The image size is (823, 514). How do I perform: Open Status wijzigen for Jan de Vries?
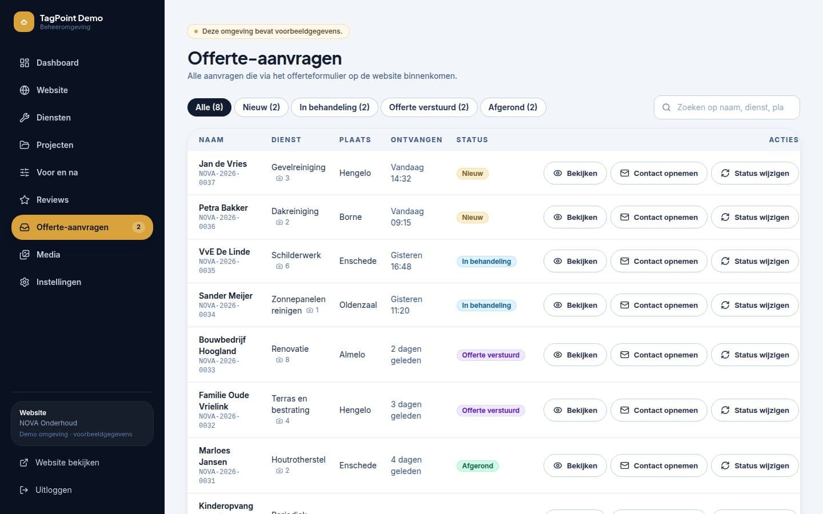point(754,173)
